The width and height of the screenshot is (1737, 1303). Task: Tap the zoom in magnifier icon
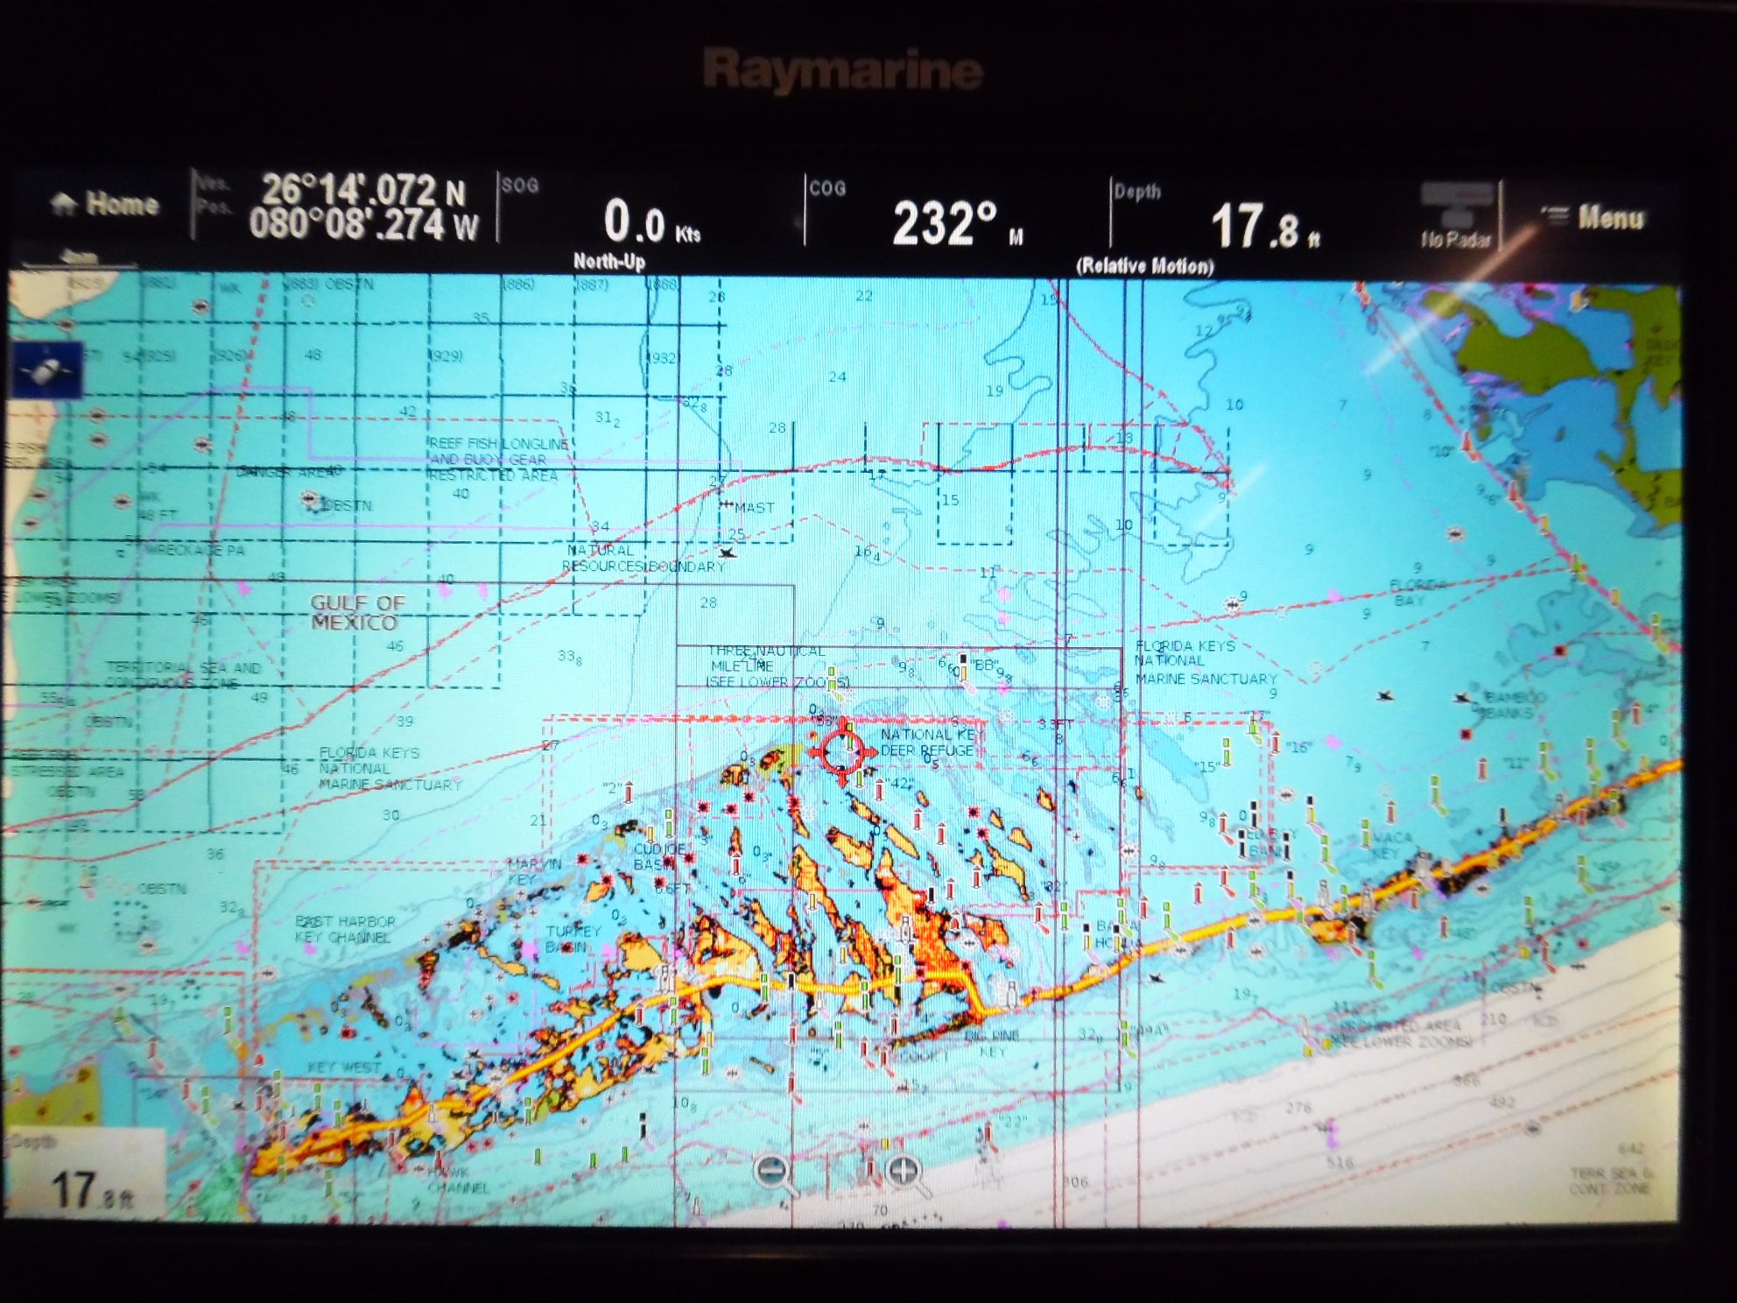click(x=906, y=1173)
